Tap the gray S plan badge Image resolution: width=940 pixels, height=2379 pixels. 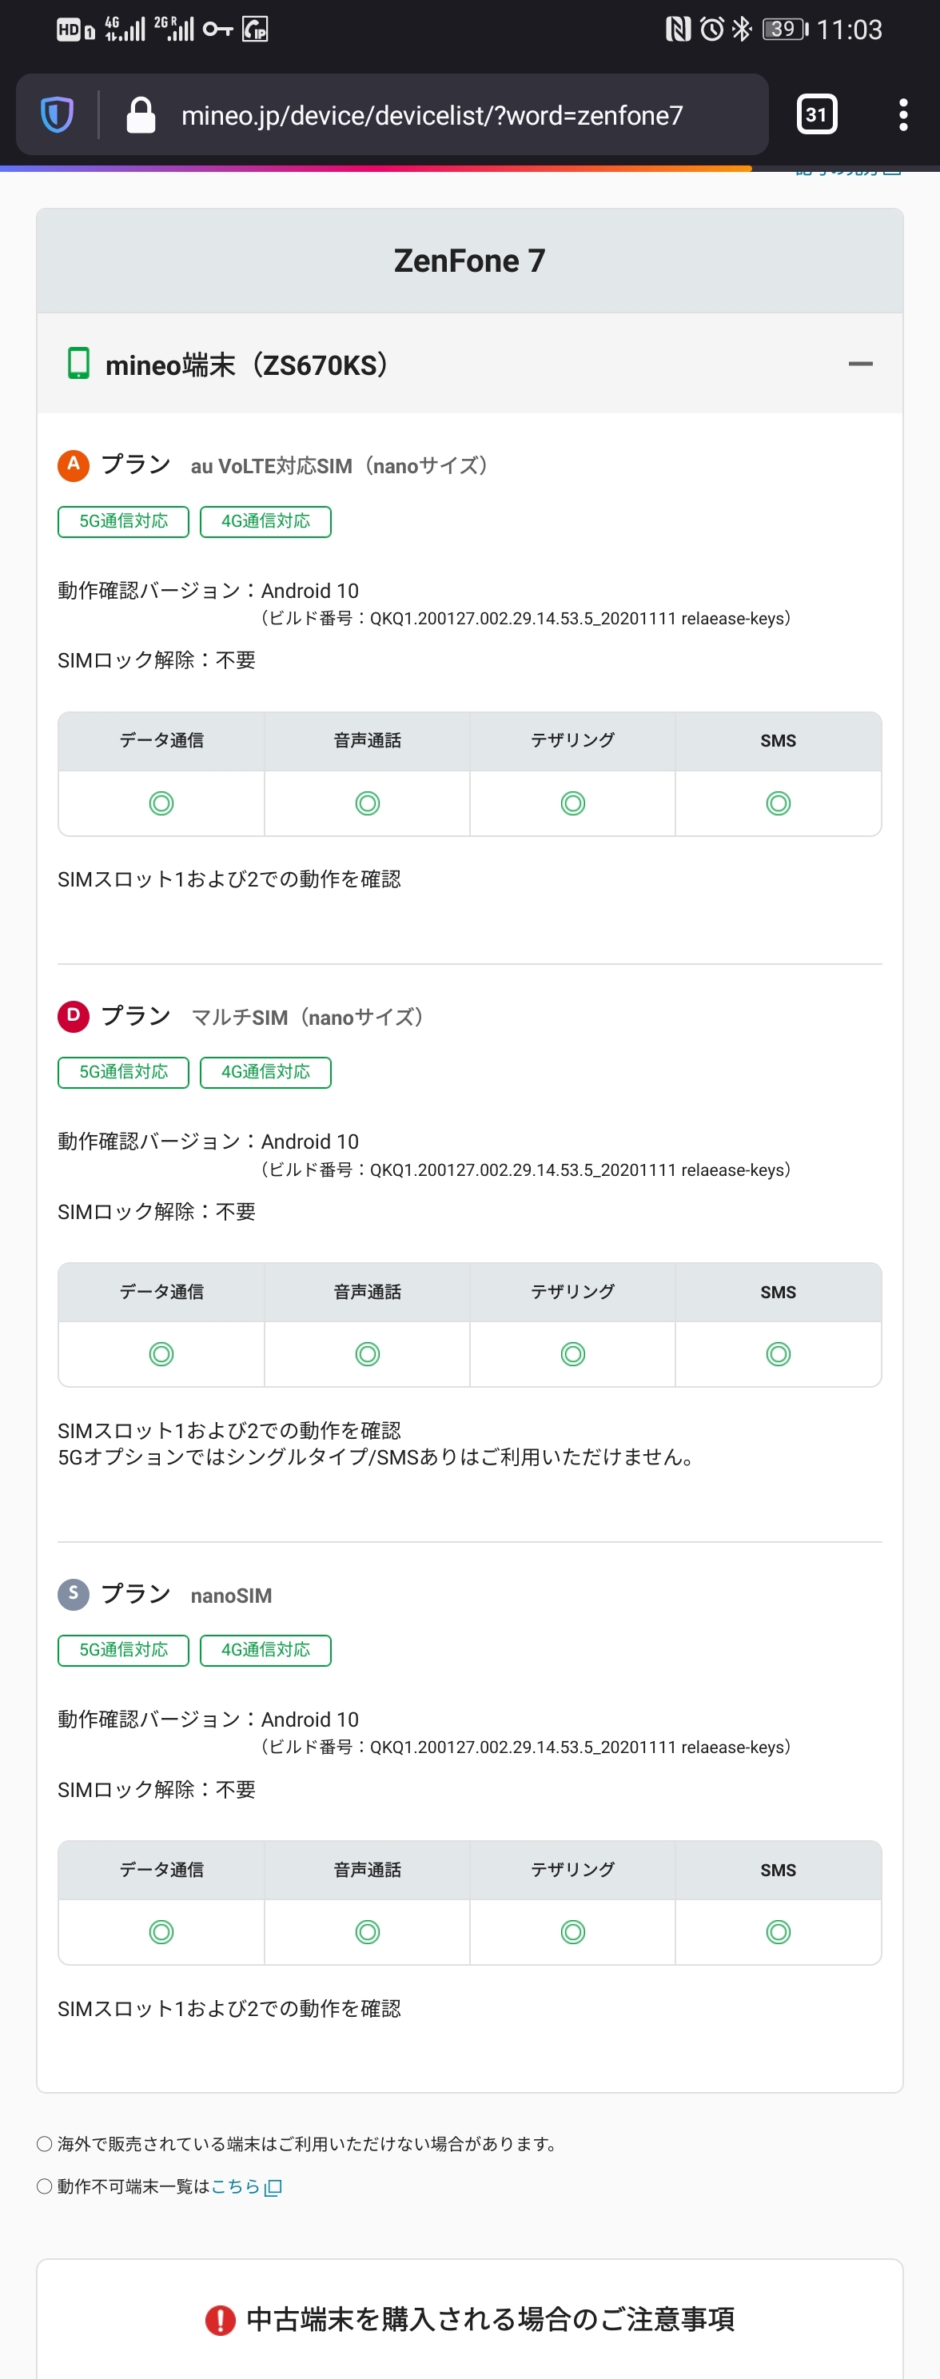73,1594
